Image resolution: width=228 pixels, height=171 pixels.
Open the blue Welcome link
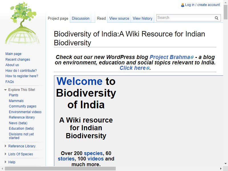pos(80,81)
